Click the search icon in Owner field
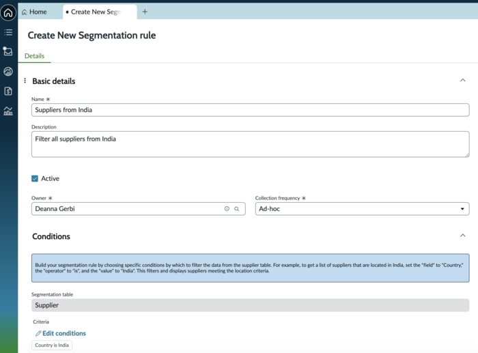This screenshot has width=478, height=353. 236,209
